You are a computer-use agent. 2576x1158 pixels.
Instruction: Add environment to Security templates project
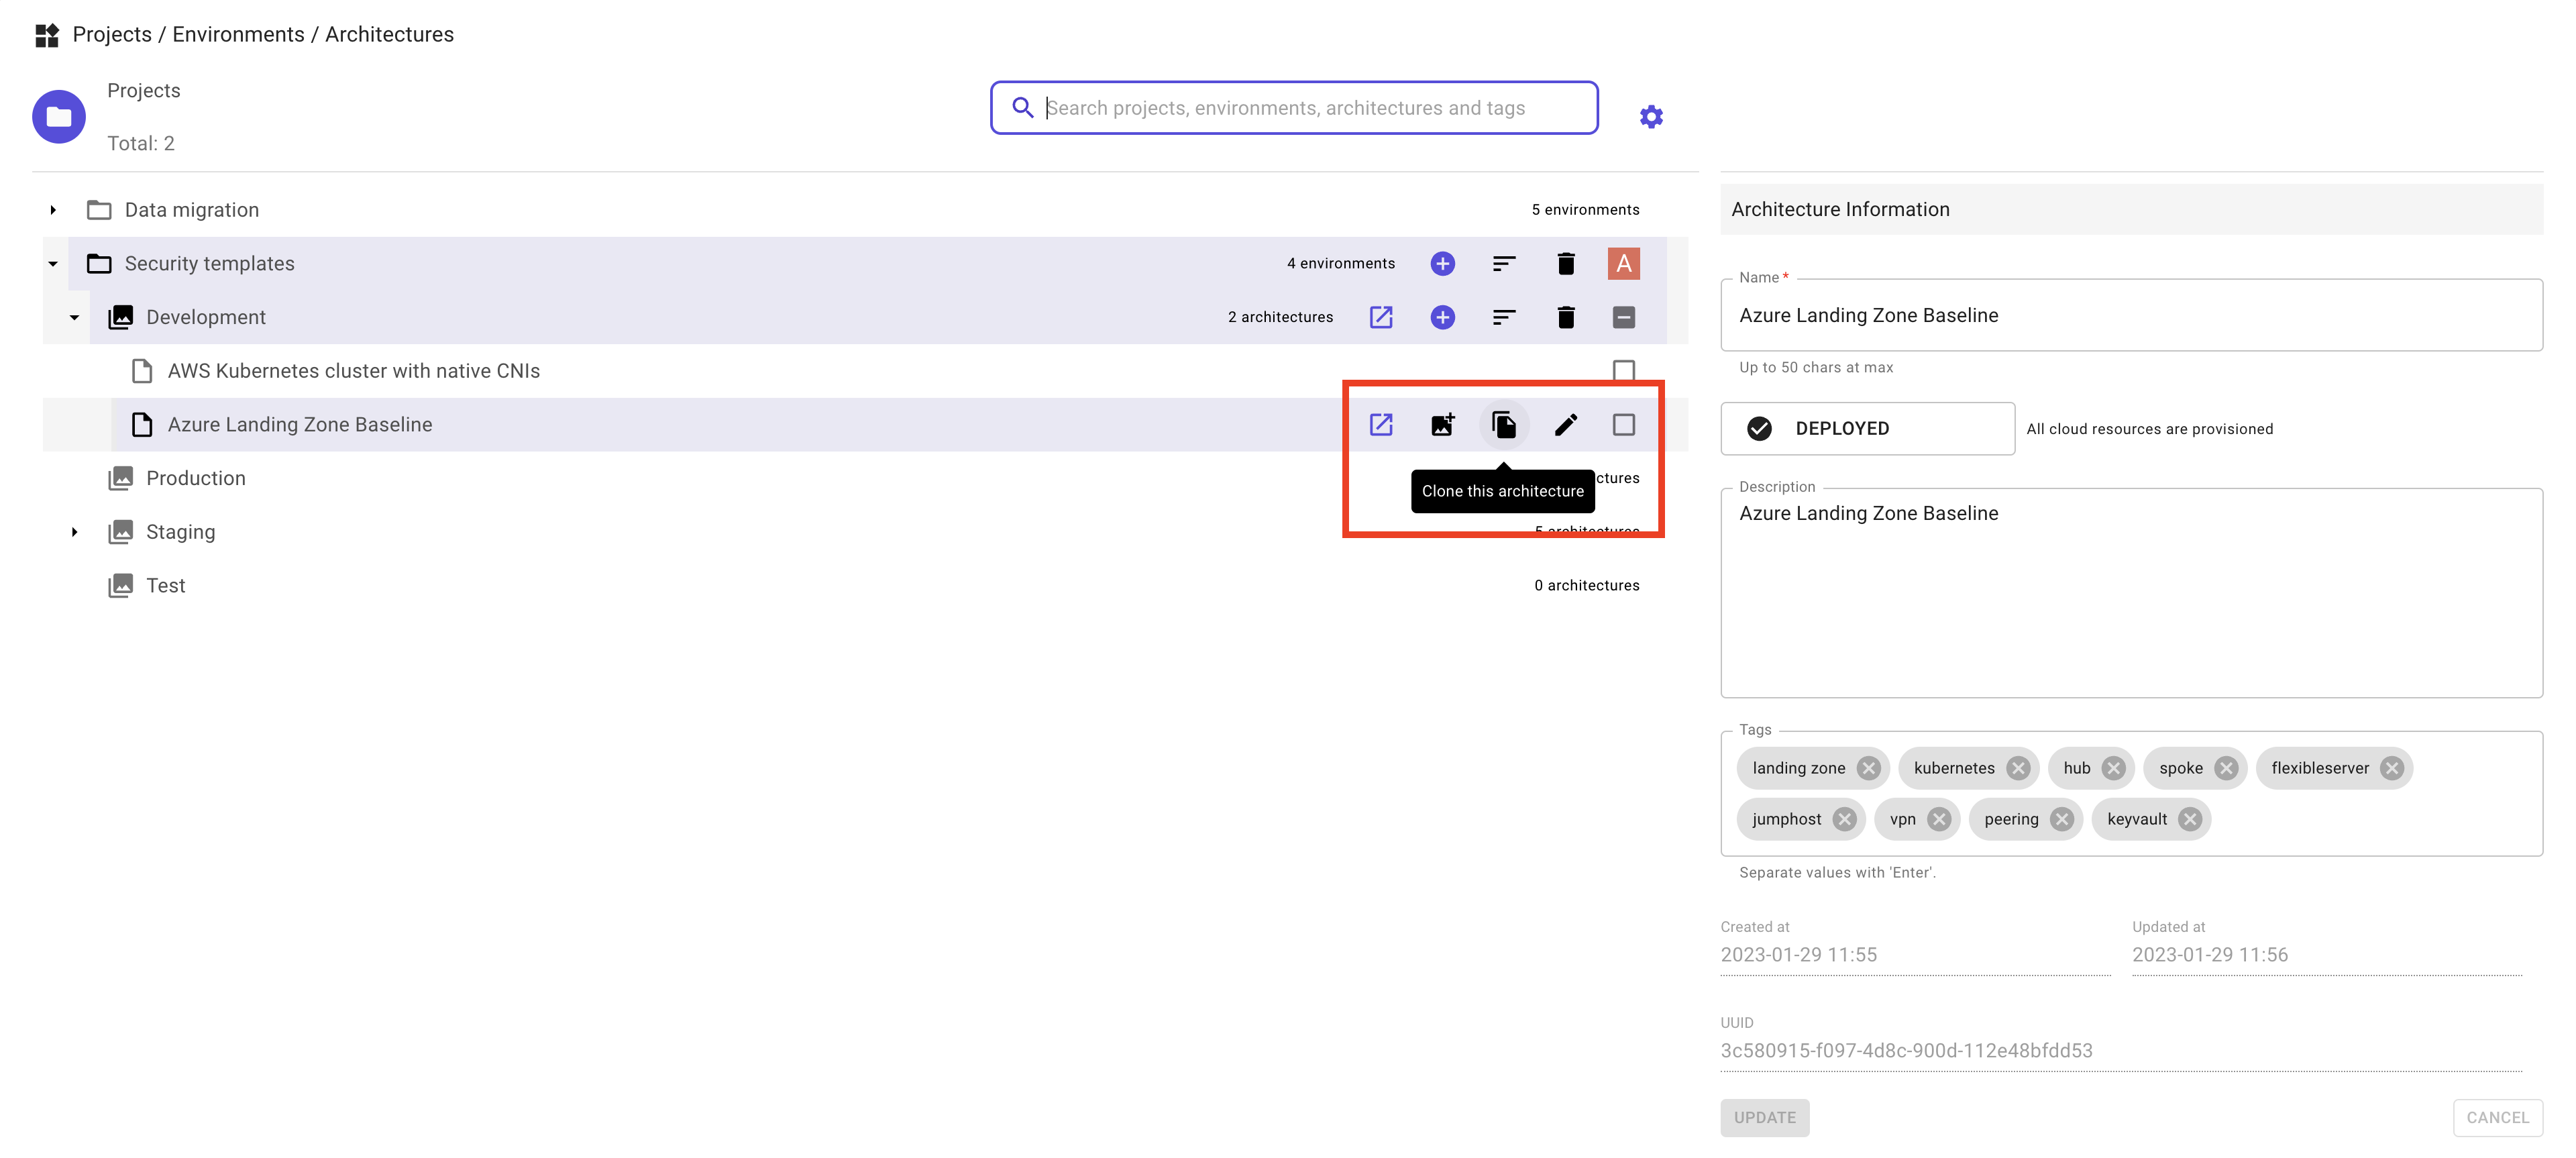(x=1442, y=264)
